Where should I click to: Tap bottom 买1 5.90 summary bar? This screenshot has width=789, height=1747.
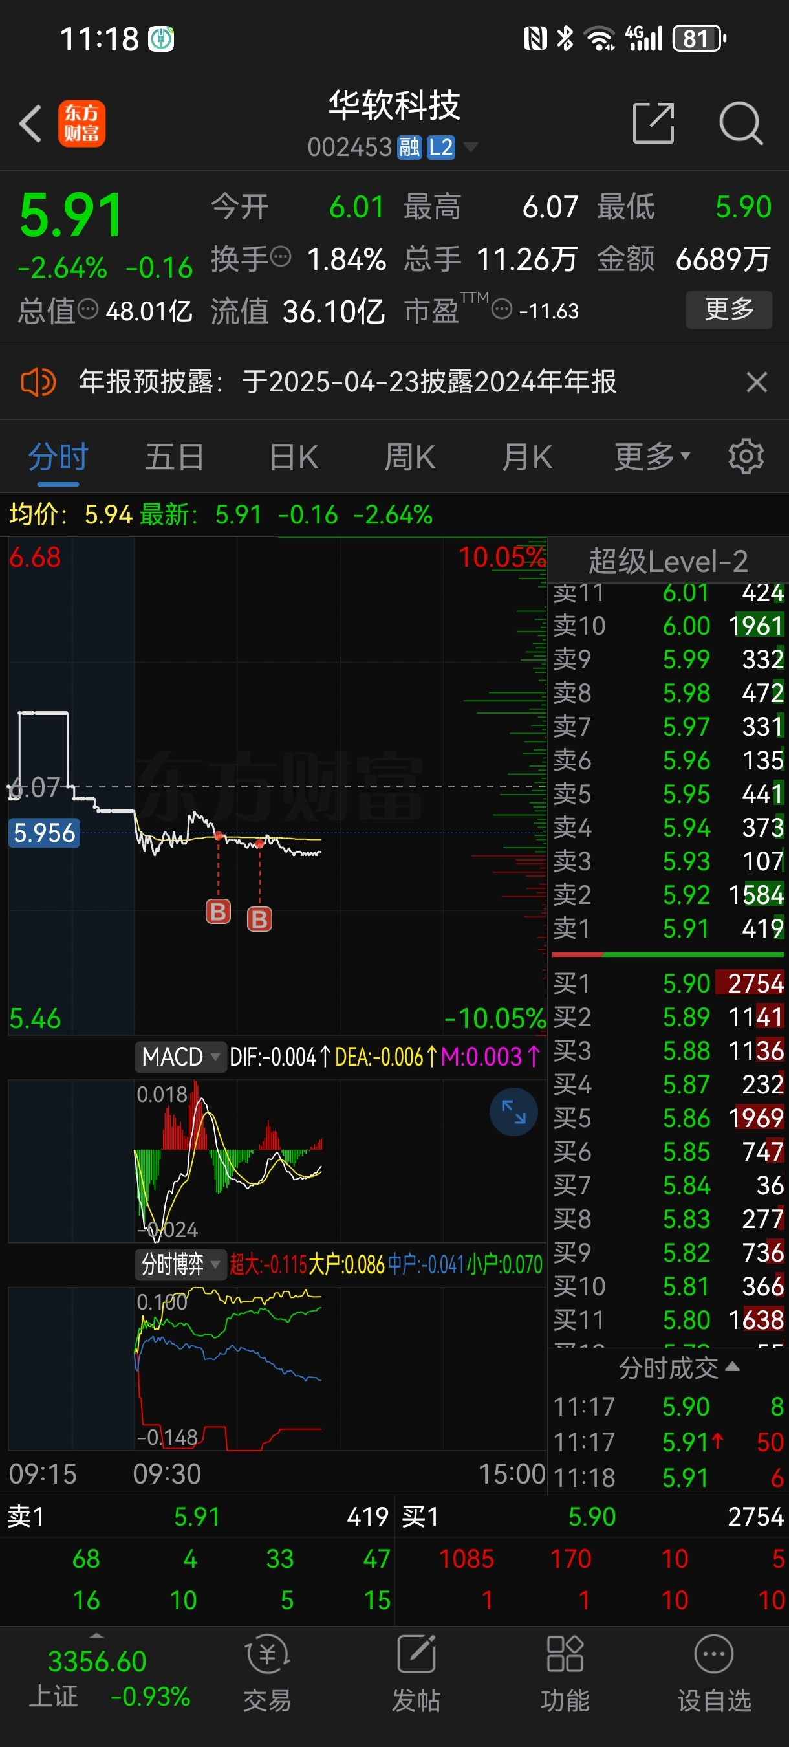(592, 1517)
